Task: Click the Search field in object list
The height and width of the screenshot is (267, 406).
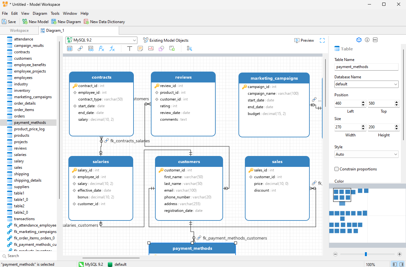Action: point(29,256)
